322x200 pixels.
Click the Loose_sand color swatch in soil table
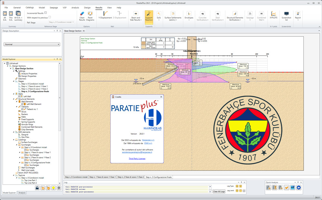pos(143,43)
